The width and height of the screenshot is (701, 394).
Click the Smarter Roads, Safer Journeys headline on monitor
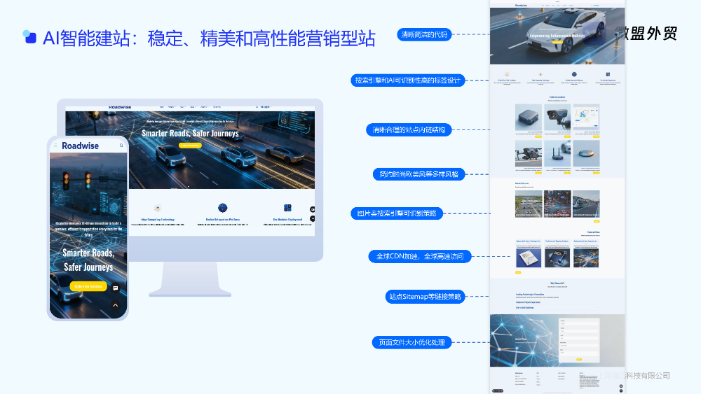(x=190, y=134)
